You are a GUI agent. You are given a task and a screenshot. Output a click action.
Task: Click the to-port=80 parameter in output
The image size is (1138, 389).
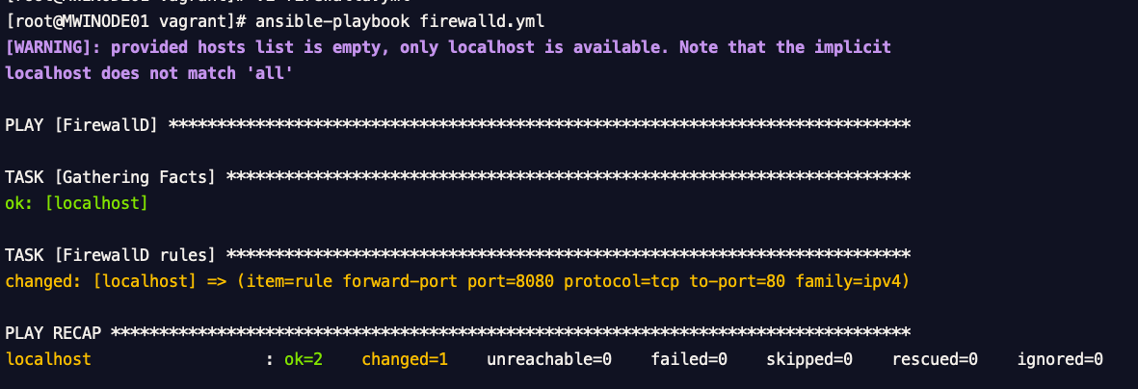[x=736, y=281]
